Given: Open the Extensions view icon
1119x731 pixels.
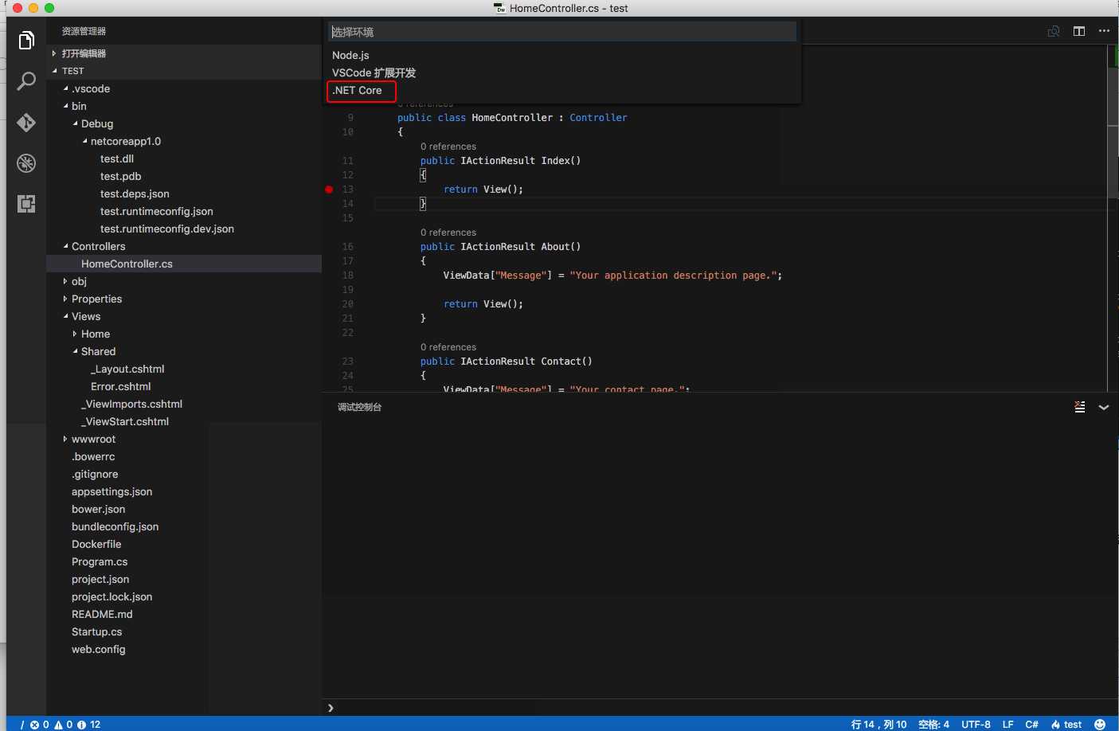Looking at the screenshot, I should (26, 204).
